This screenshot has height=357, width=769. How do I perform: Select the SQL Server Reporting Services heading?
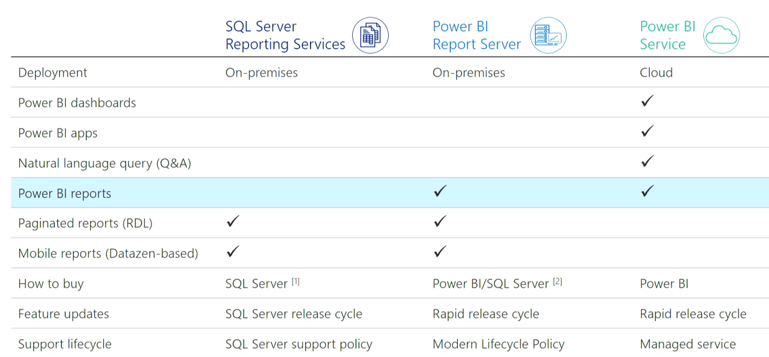(285, 35)
